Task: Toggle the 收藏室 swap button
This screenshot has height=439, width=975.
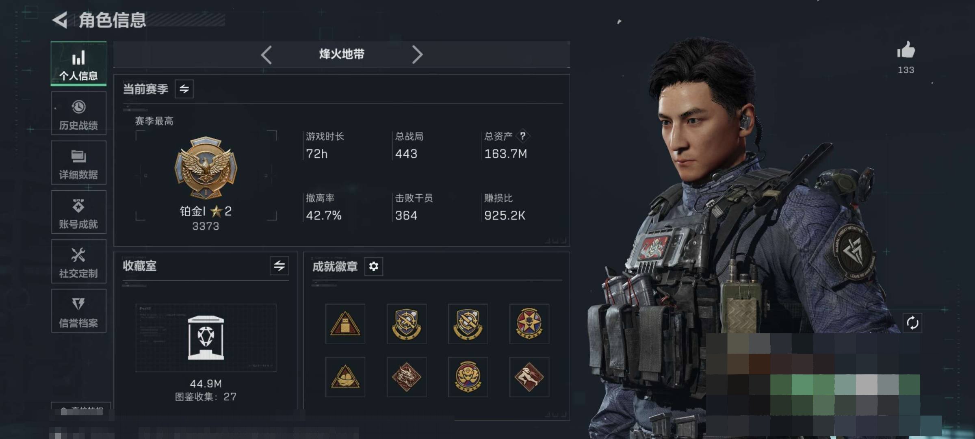Action: point(279,266)
